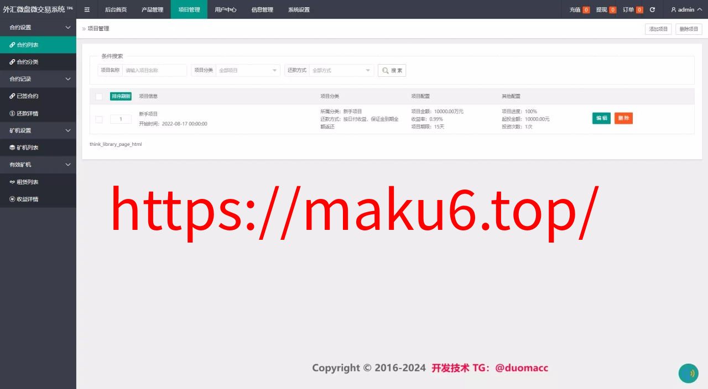This screenshot has height=389, width=708.
Task: Toggle the select-all checkbox in table header
Action: [x=99, y=97]
